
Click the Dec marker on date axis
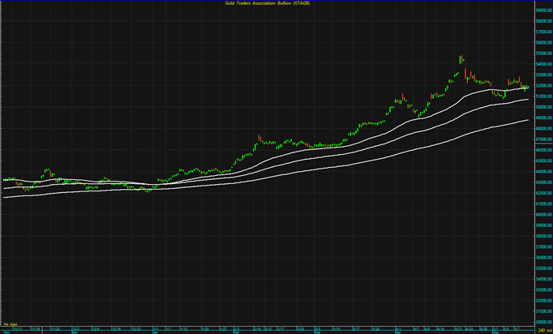75,332
